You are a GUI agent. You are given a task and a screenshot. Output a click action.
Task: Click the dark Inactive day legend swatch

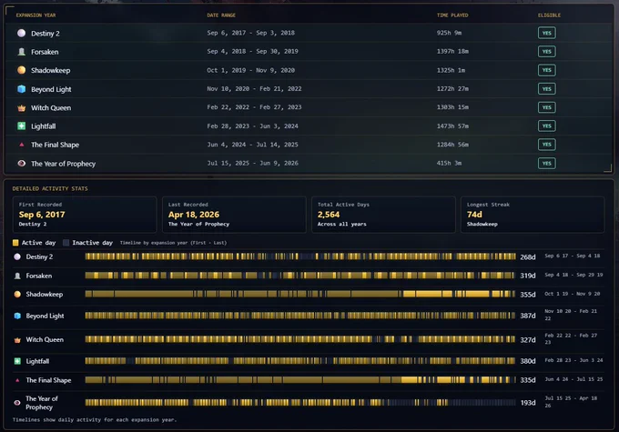pyautogui.click(x=66, y=243)
